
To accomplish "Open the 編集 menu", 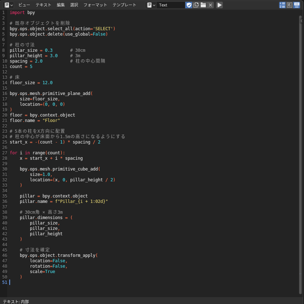I will coord(60,5).
